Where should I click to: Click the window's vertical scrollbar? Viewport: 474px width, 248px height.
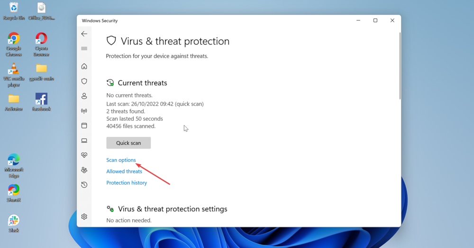[400, 66]
